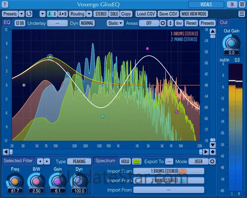247x198 pixels.
Task: Click the Dyn value field 100.0
Action: [x=79, y=191]
